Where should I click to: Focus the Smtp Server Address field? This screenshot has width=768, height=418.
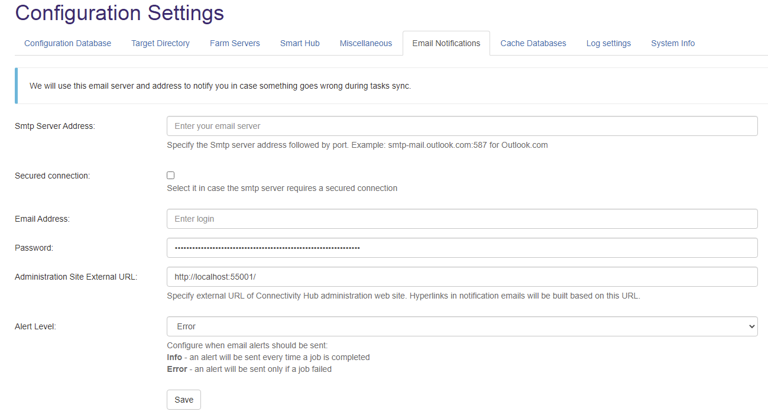(462, 126)
